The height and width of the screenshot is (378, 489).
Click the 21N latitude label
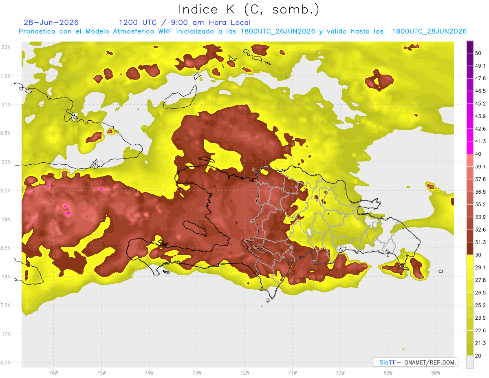tap(7, 104)
